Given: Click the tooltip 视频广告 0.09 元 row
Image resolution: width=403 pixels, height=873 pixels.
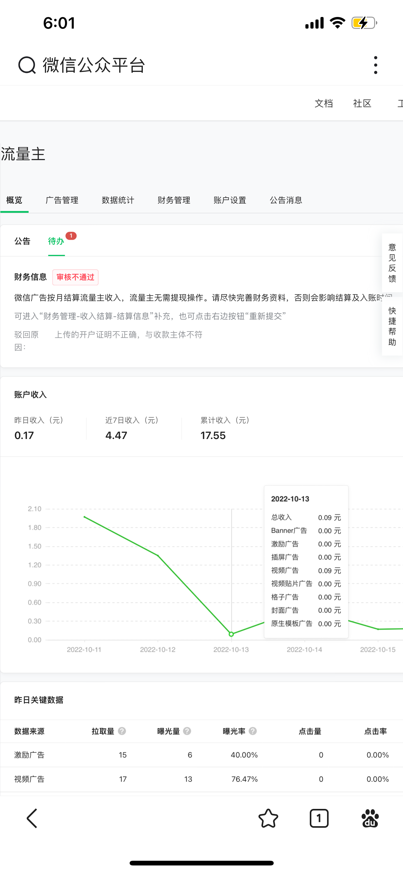Looking at the screenshot, I should [306, 571].
